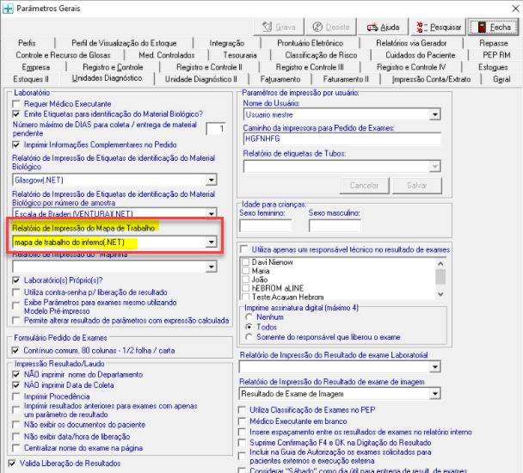Screen dimensions: 523x473
Task: Click the Sexo masculino age field
Action: (335, 226)
